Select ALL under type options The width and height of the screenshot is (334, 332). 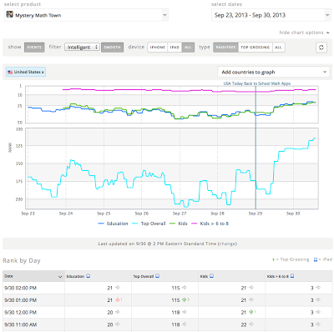(278, 48)
